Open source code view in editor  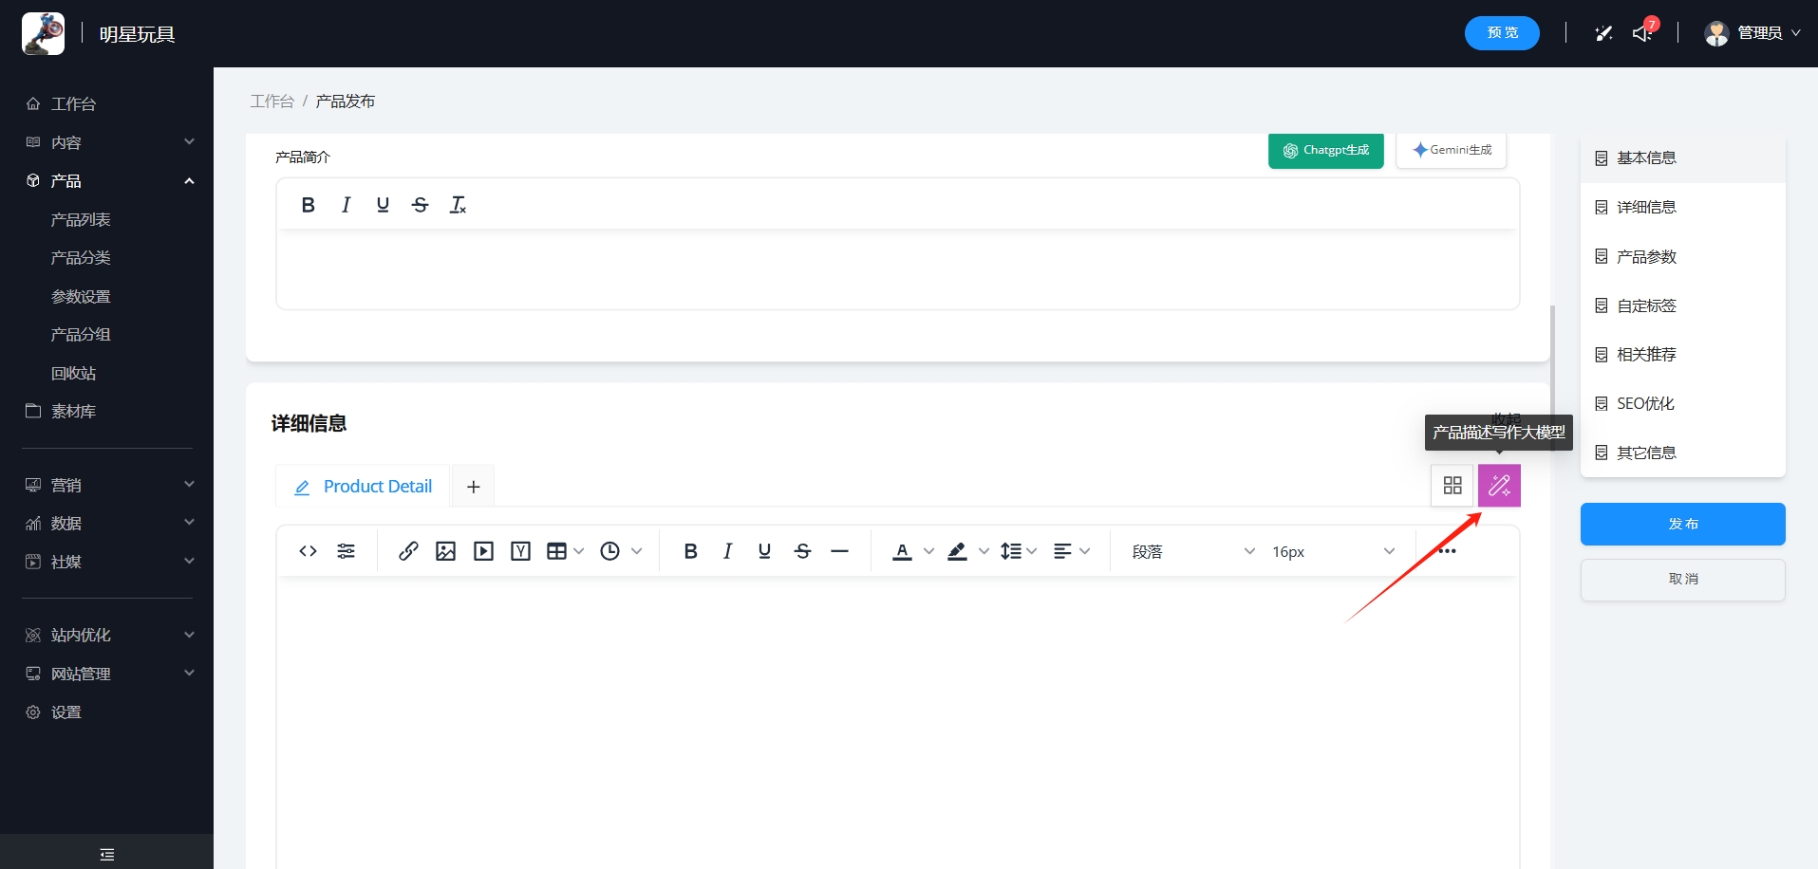click(308, 551)
